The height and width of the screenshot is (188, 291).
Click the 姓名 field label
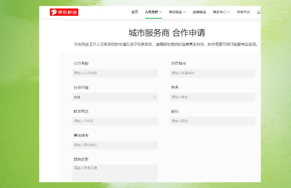click(x=175, y=87)
